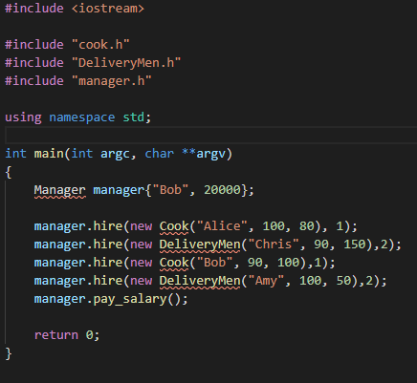The height and width of the screenshot is (383, 417).
Task: Click the "Amy" string literal
Action: (266, 281)
